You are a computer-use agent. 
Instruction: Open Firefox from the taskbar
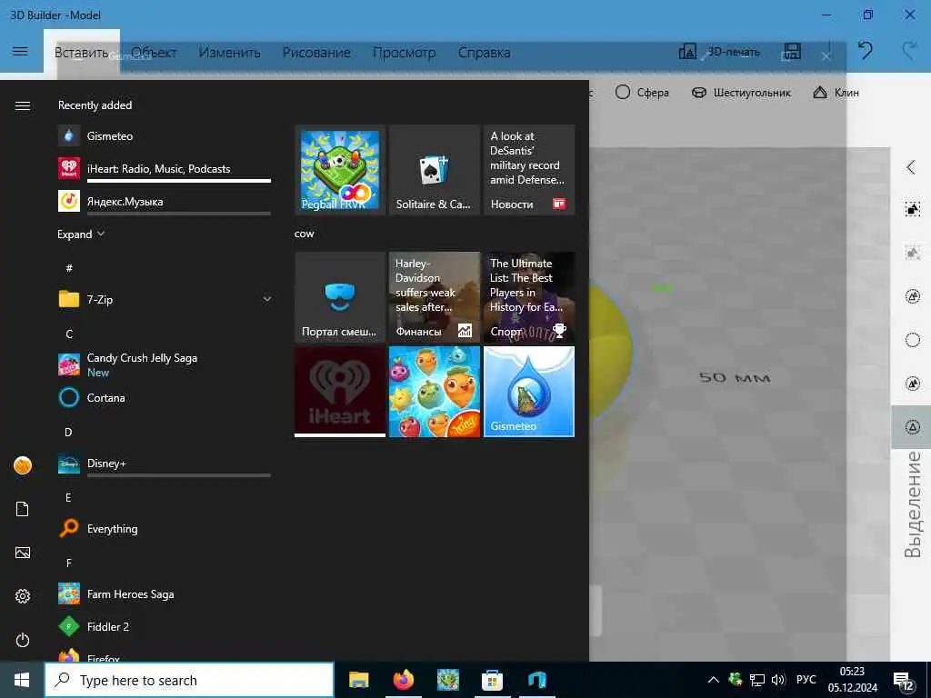point(403,680)
